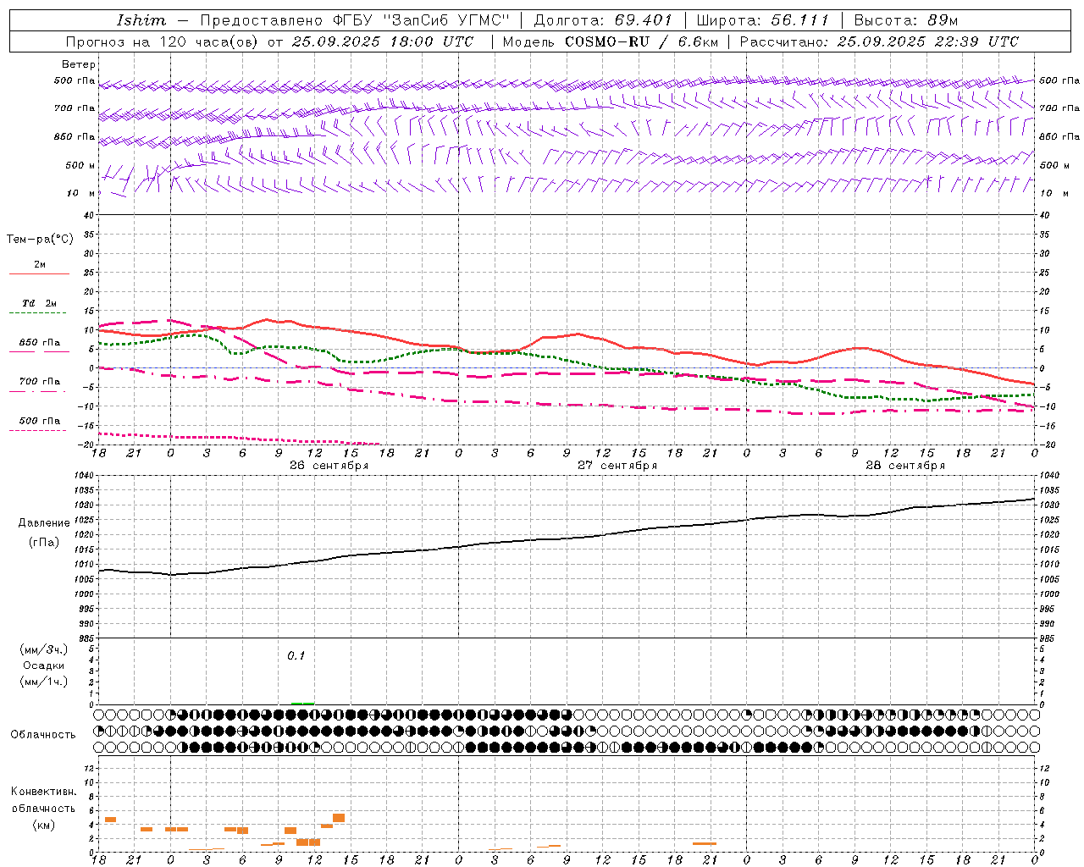
Task: Select the text "Предоставлено ФГБУ ЗапСиб УГМС"
Action: [x=354, y=20]
